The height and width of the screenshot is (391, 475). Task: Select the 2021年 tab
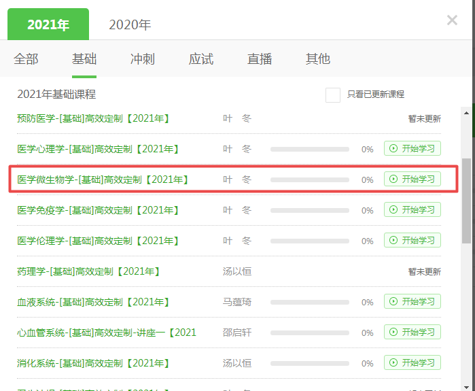(x=48, y=25)
